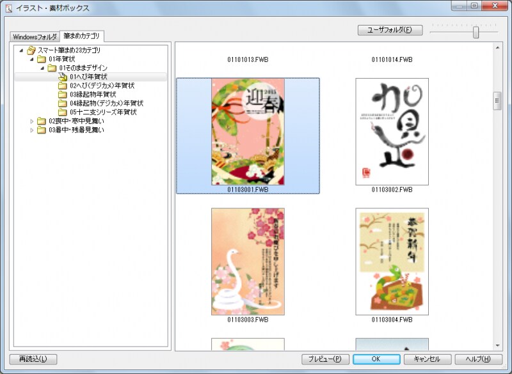Viewport: 512px width, 374px height.
Task: Switch to the Windowsフォルダ tab
Action: tap(35, 36)
